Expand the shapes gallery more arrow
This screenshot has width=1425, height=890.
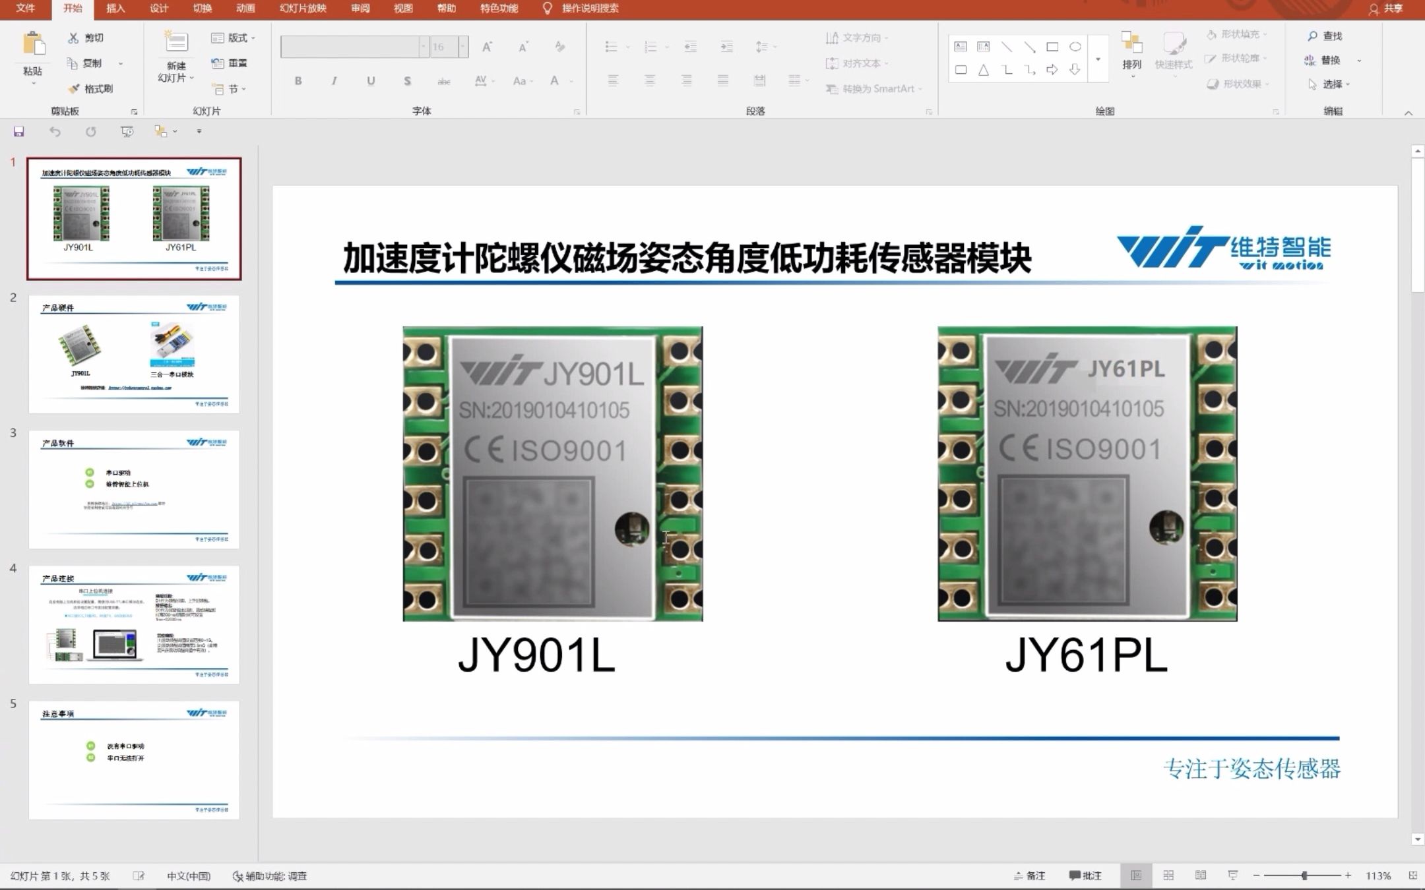[x=1098, y=59]
